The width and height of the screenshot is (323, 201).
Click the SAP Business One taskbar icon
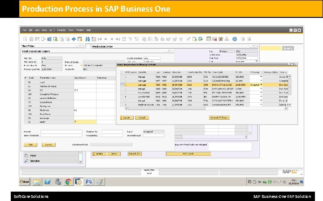(x=79, y=182)
